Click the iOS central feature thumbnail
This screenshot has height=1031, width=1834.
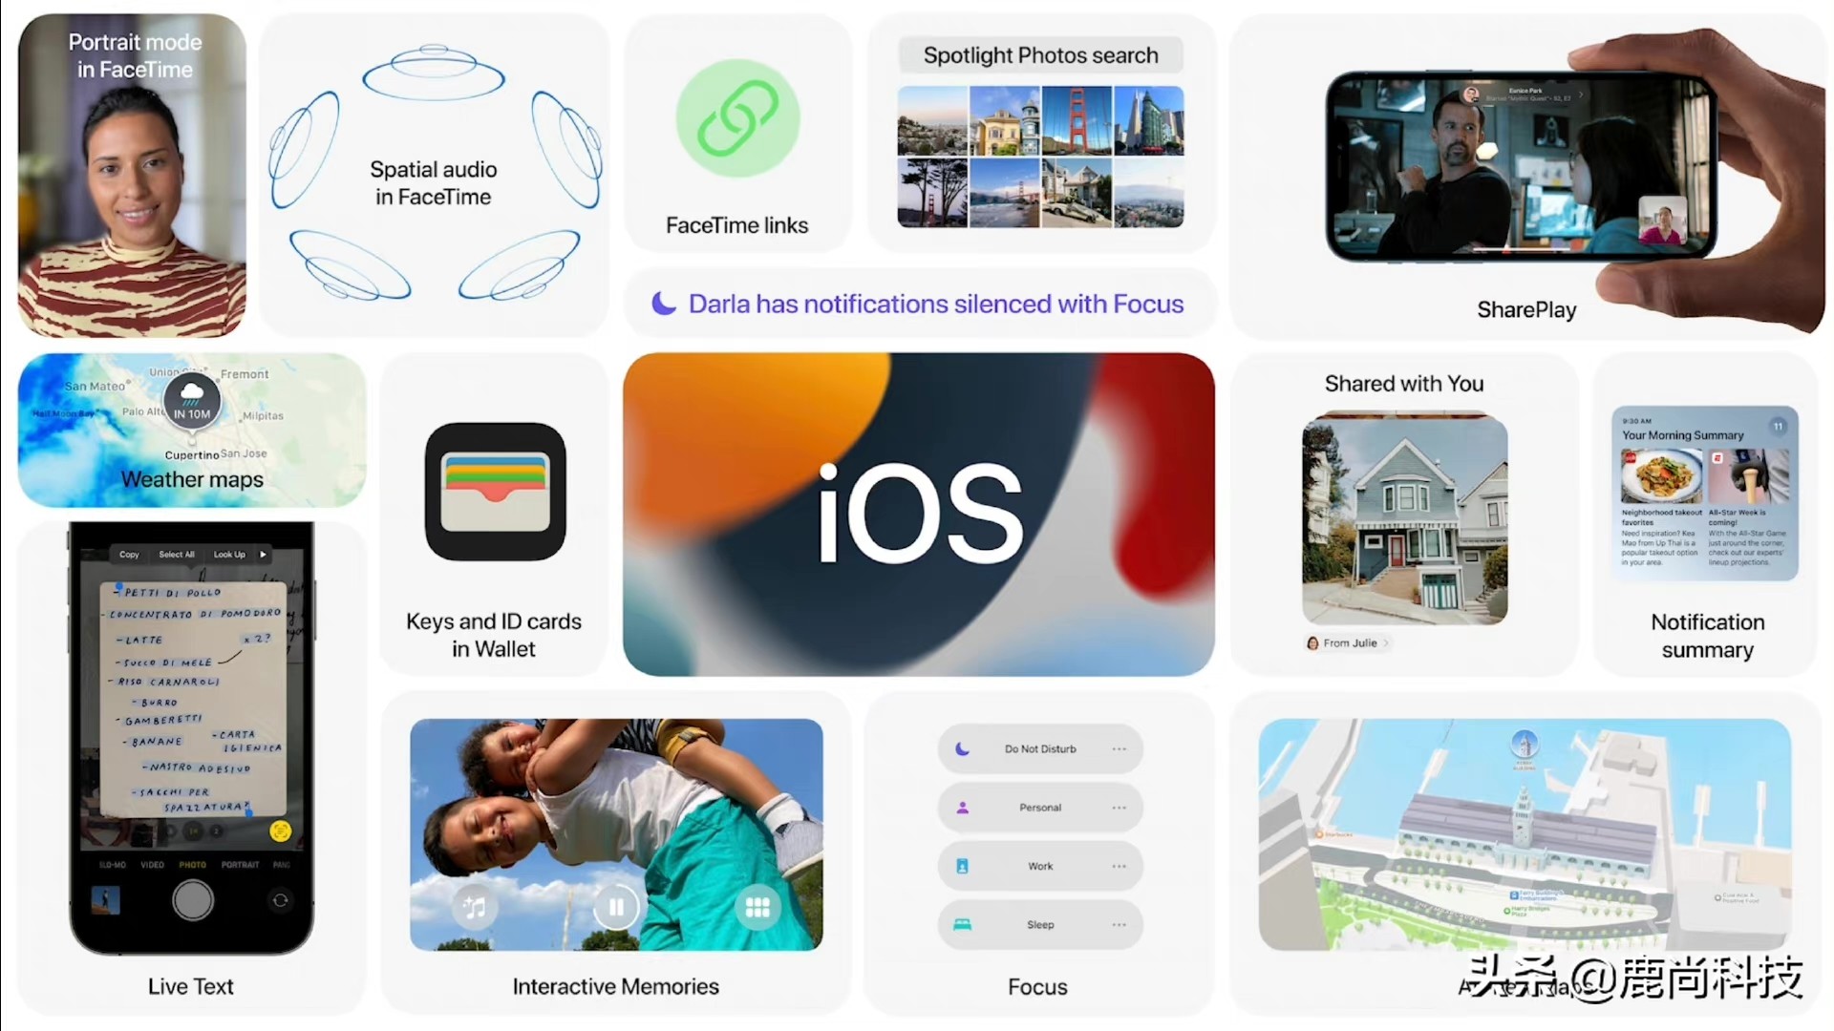tap(917, 514)
